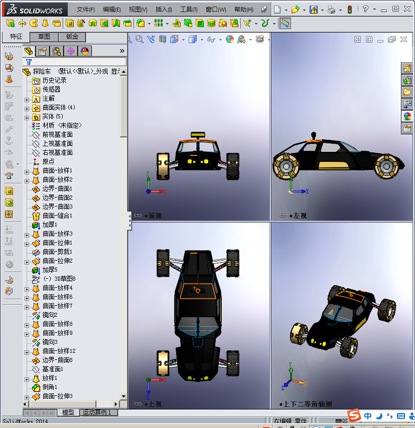Expand the 曲面实体(4) folder
This screenshot has height=428, width=415.
point(27,109)
